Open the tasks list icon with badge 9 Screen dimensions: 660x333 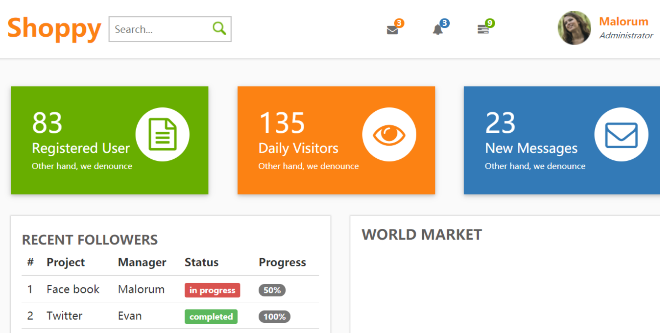pos(483,29)
